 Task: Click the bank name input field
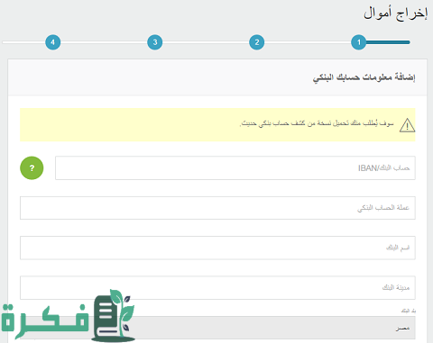pos(217,248)
